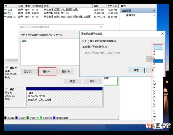The width and height of the screenshot is (173, 135).
Task: Expand the 更多操作 submenu arrow
Action: coord(154,15)
